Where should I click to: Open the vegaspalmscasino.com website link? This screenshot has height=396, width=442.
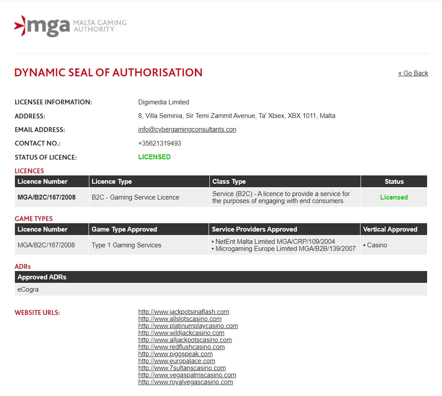point(187,375)
